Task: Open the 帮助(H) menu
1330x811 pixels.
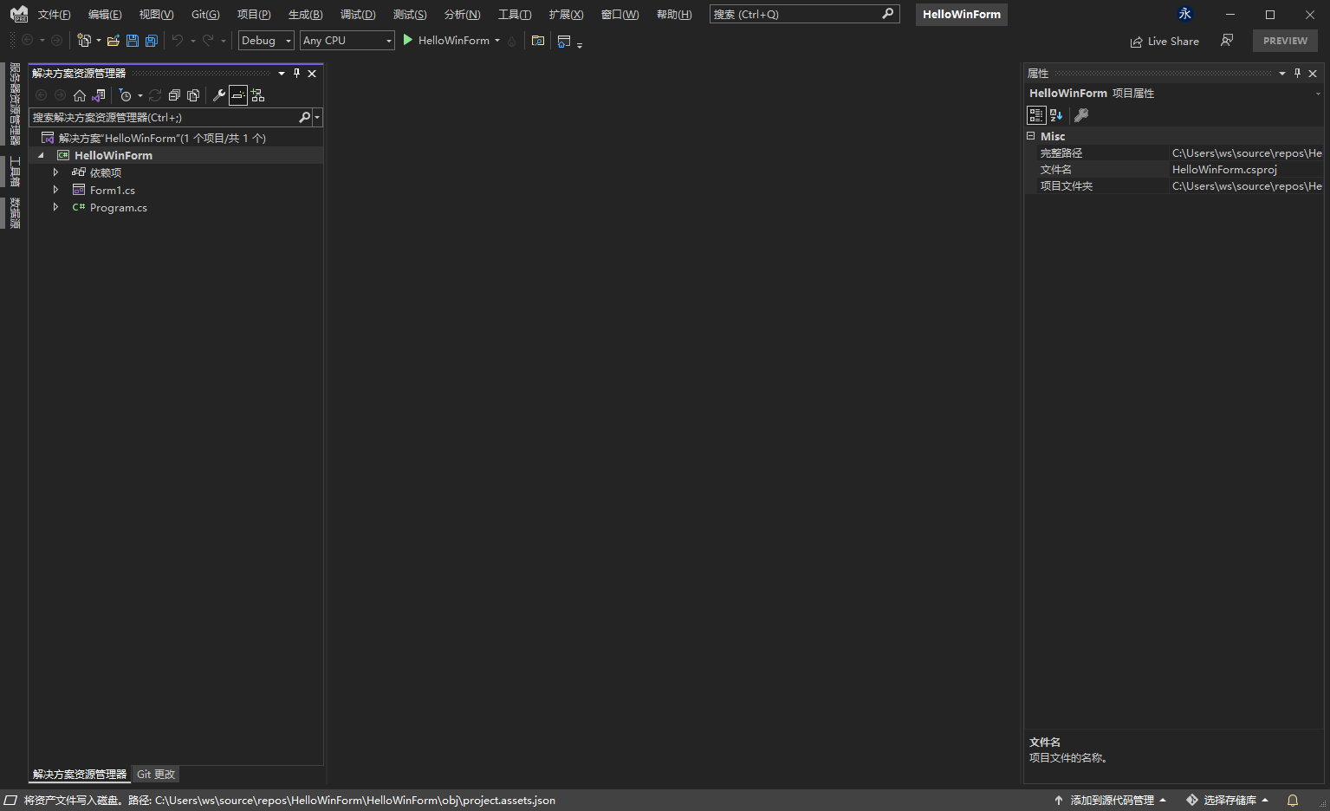Action: (674, 15)
